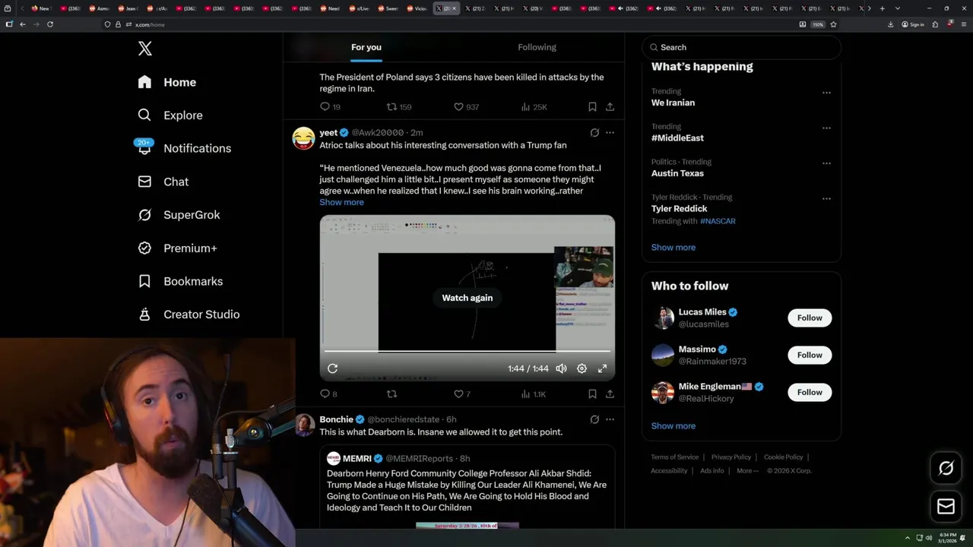
Task: Click the X logo in sidebar
Action: click(145, 49)
